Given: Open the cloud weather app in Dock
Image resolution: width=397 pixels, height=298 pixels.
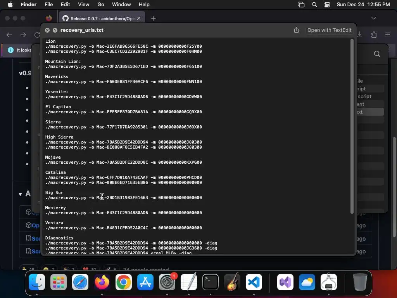Looking at the screenshot, I should 307,282.
